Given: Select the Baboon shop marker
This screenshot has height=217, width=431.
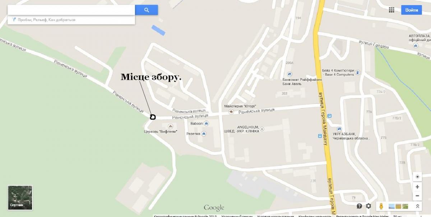Looking at the screenshot, I should (206, 124).
